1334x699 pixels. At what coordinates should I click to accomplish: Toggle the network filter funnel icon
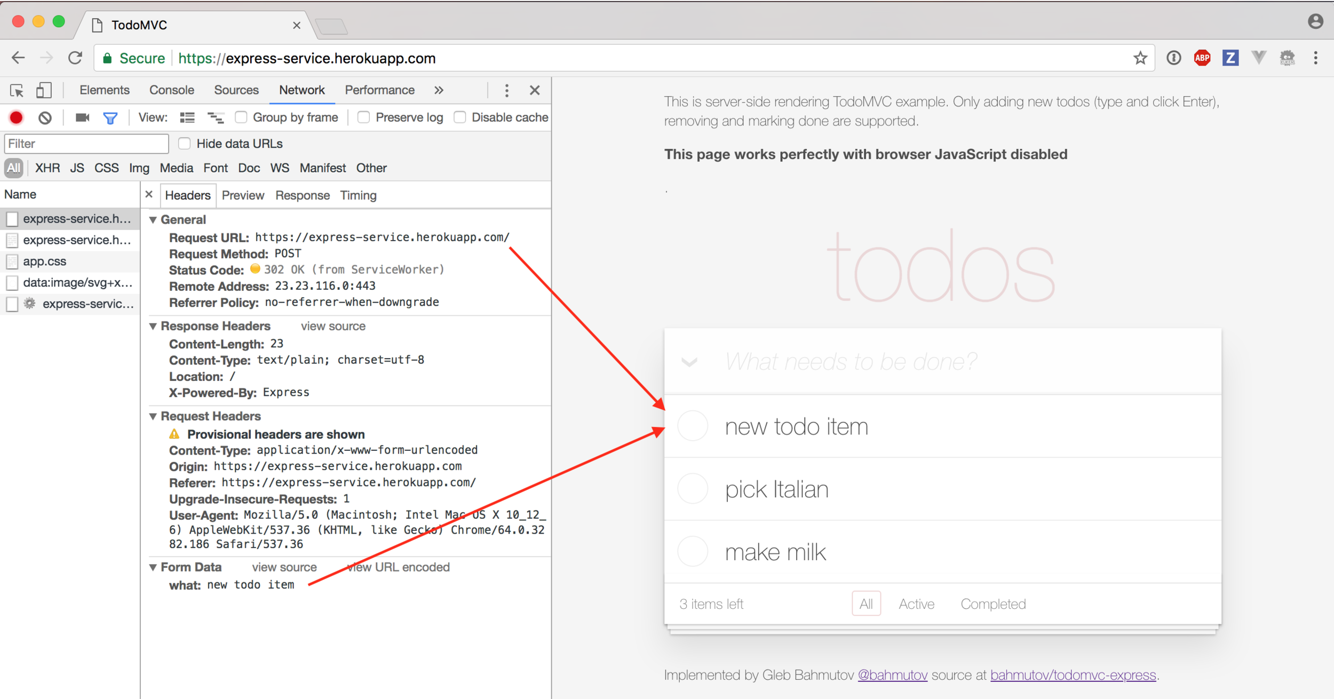click(x=110, y=118)
